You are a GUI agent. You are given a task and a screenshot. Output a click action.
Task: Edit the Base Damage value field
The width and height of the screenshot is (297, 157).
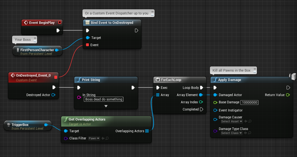point(250,102)
